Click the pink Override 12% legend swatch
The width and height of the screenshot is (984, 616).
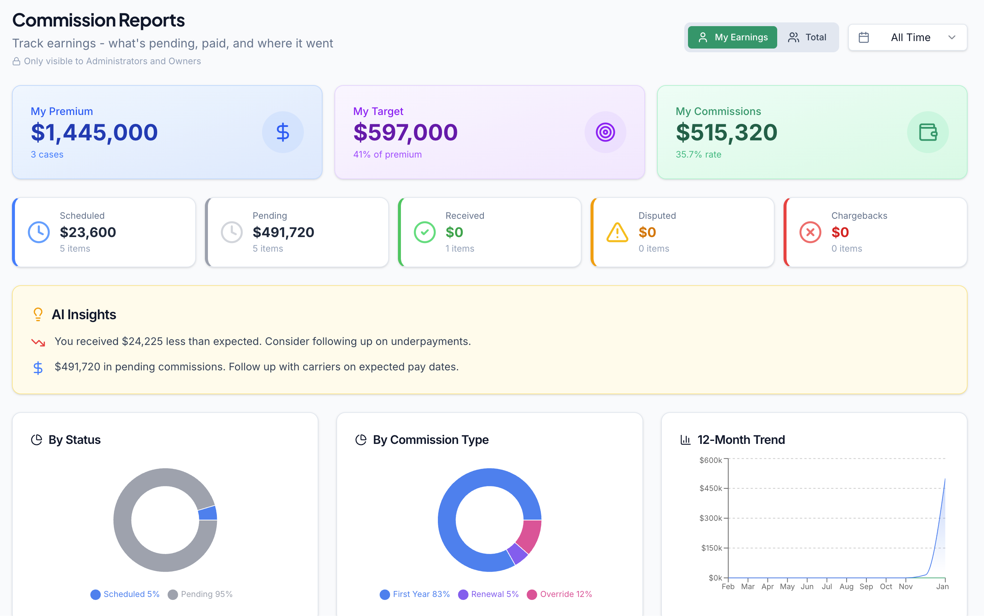532,594
